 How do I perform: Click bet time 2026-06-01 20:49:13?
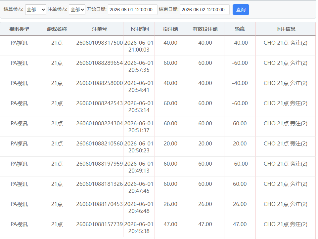[x=139, y=167]
